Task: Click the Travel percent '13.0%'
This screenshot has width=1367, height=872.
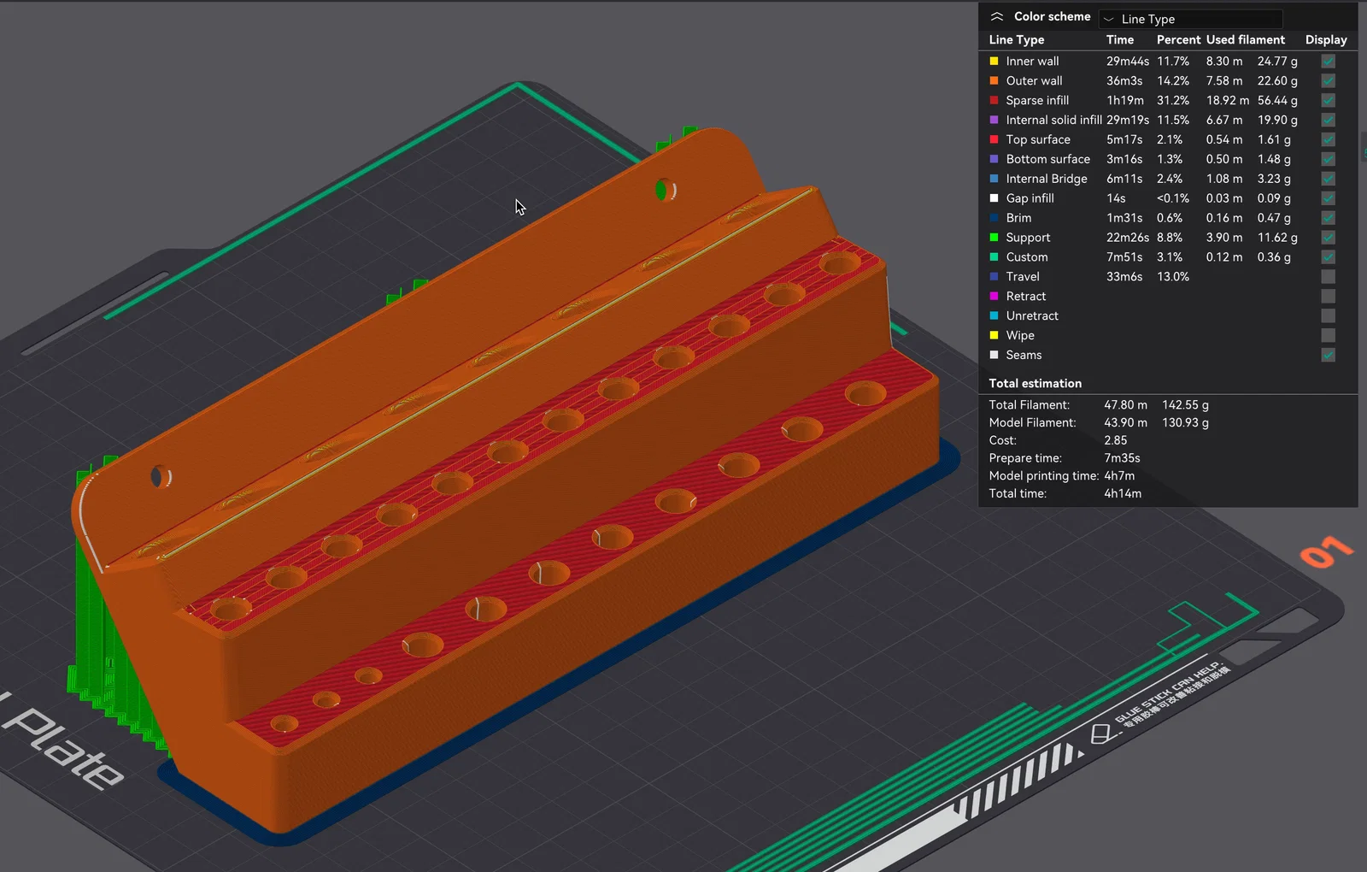Action: pyautogui.click(x=1173, y=277)
